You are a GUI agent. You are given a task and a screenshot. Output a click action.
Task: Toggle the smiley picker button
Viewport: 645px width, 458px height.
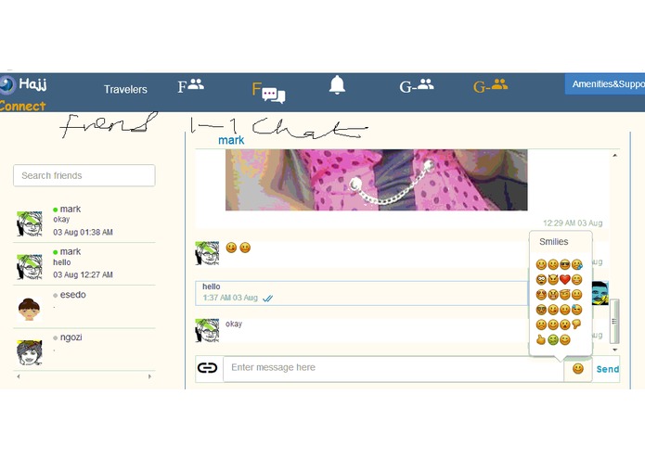(x=578, y=368)
